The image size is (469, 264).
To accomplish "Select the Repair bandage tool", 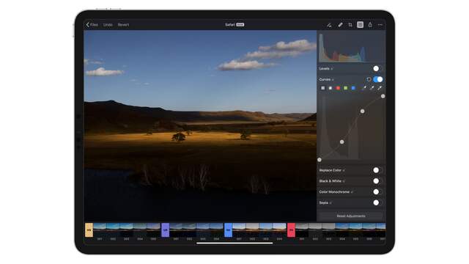I will 340,25.
